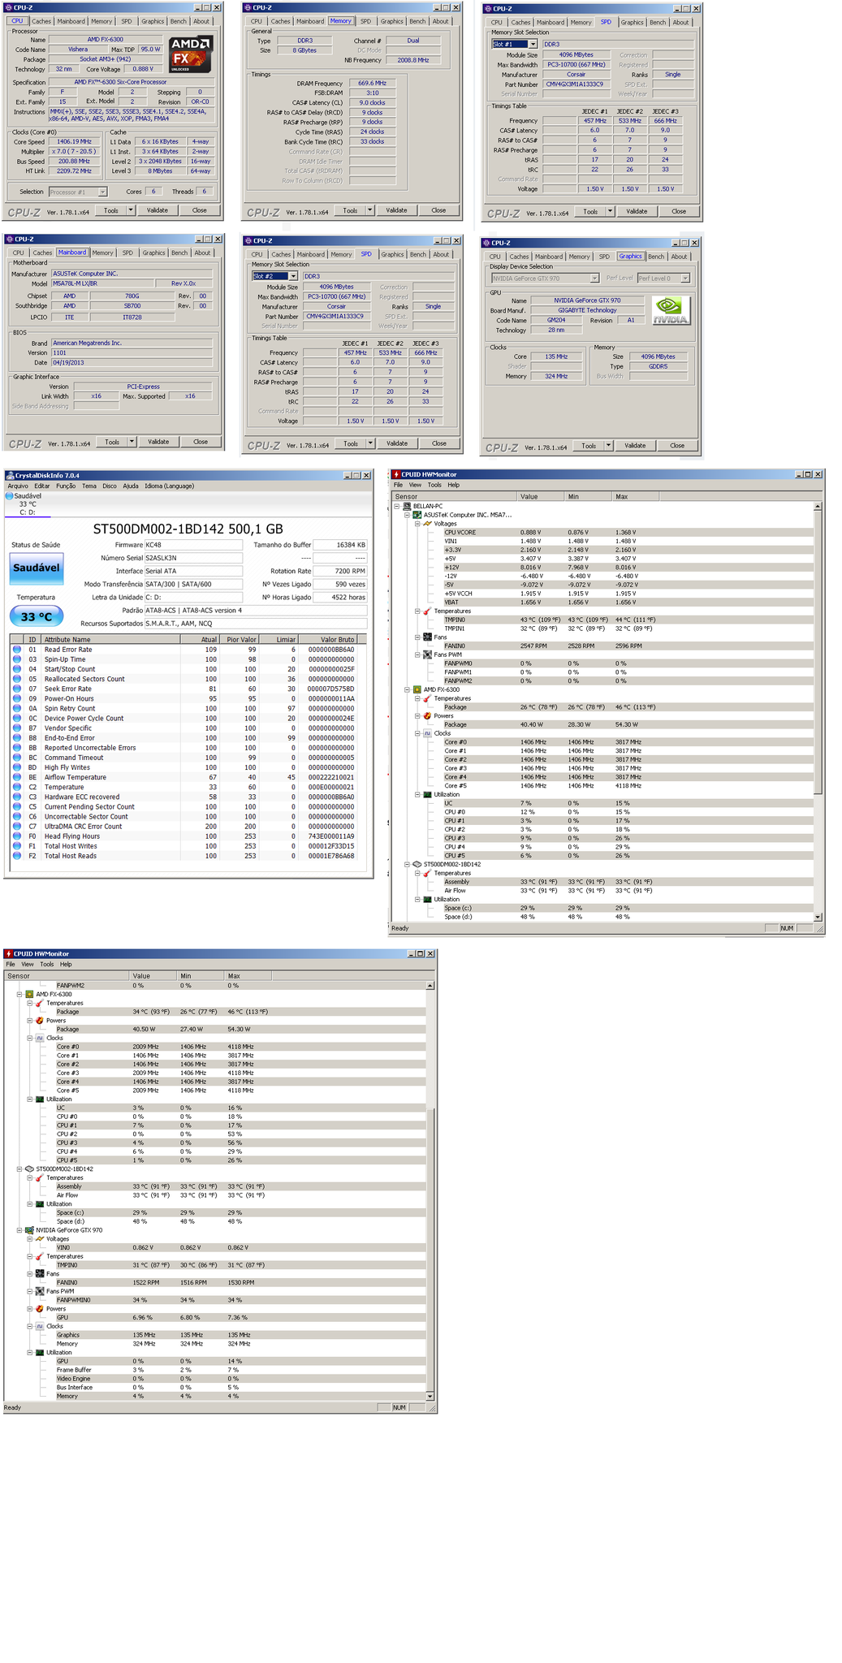Click the Sensor column header in BELLAN-PC HWMonitor
The width and height of the screenshot is (842, 1663).
tap(454, 496)
